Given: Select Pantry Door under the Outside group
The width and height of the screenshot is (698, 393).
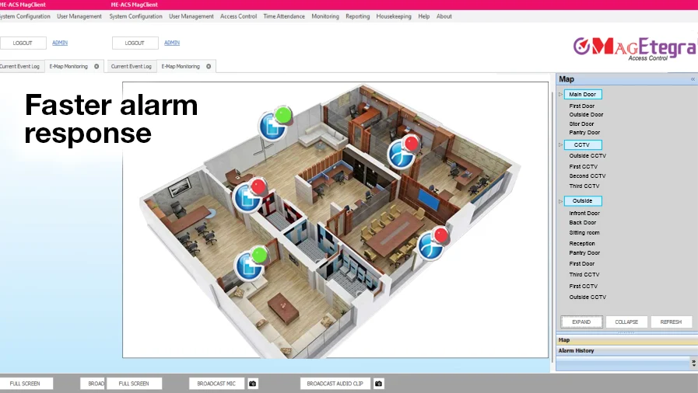Looking at the screenshot, I should (x=584, y=253).
